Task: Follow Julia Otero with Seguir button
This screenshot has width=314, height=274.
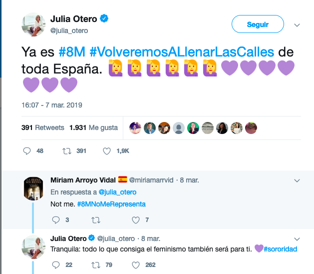Action: point(258,24)
